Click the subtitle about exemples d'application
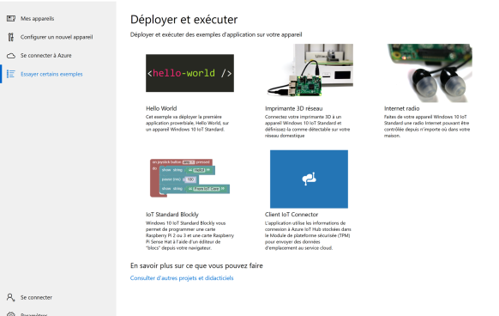 [216, 34]
